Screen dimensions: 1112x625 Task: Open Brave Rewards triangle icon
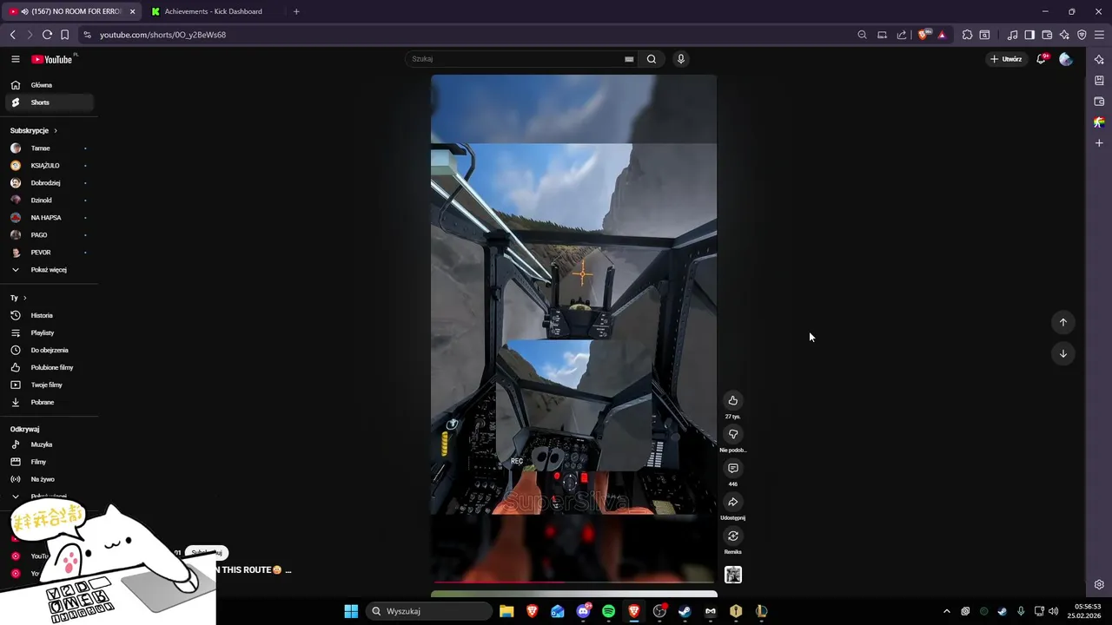[942, 35]
